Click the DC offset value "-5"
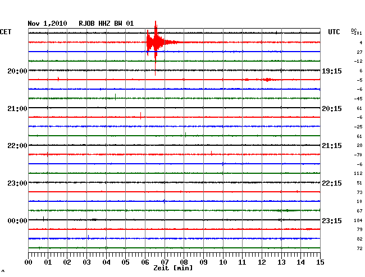 pos(359,80)
